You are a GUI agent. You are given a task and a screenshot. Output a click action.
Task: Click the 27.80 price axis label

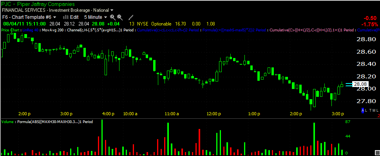pos(366,101)
